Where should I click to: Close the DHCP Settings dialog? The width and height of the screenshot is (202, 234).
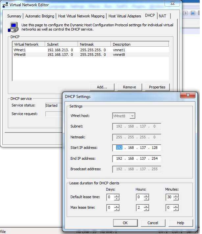(188, 95)
